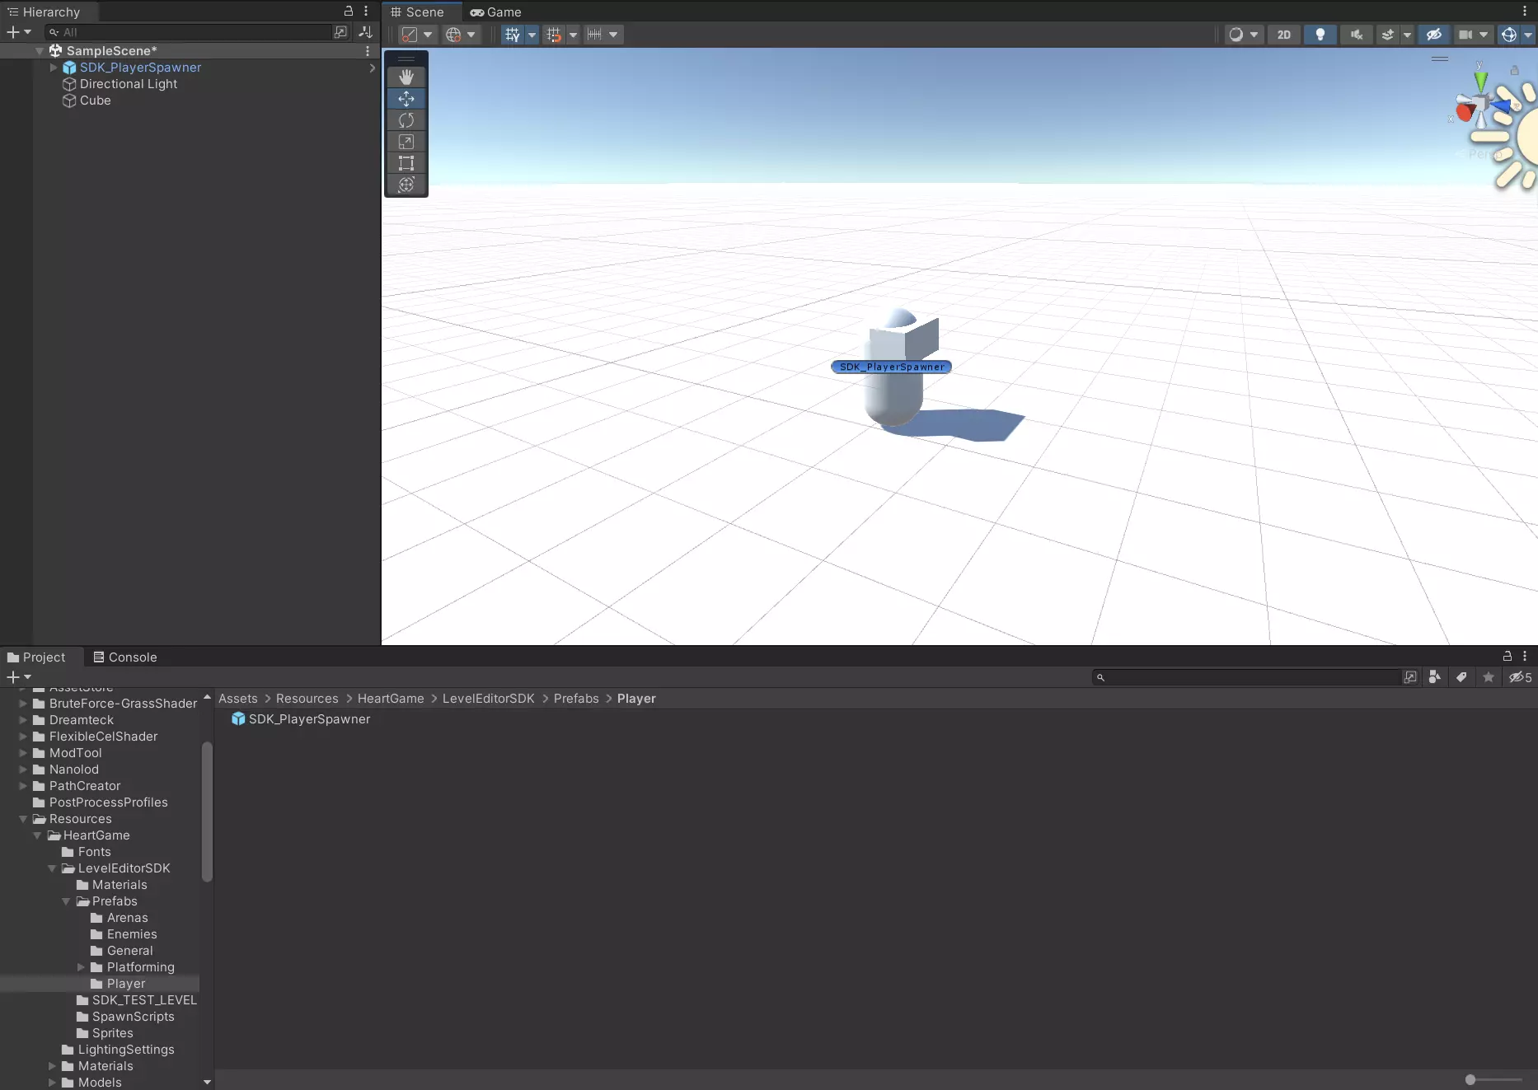The height and width of the screenshot is (1090, 1538).
Task: Toggle scene audio
Action: coord(1357,35)
